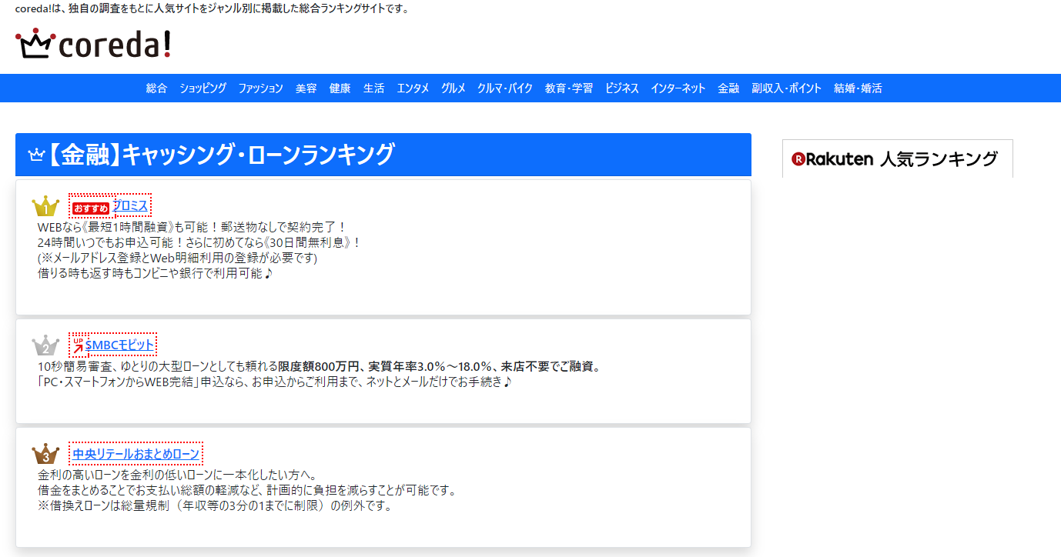
Task: Open the 総合 menu
Action: click(x=156, y=88)
